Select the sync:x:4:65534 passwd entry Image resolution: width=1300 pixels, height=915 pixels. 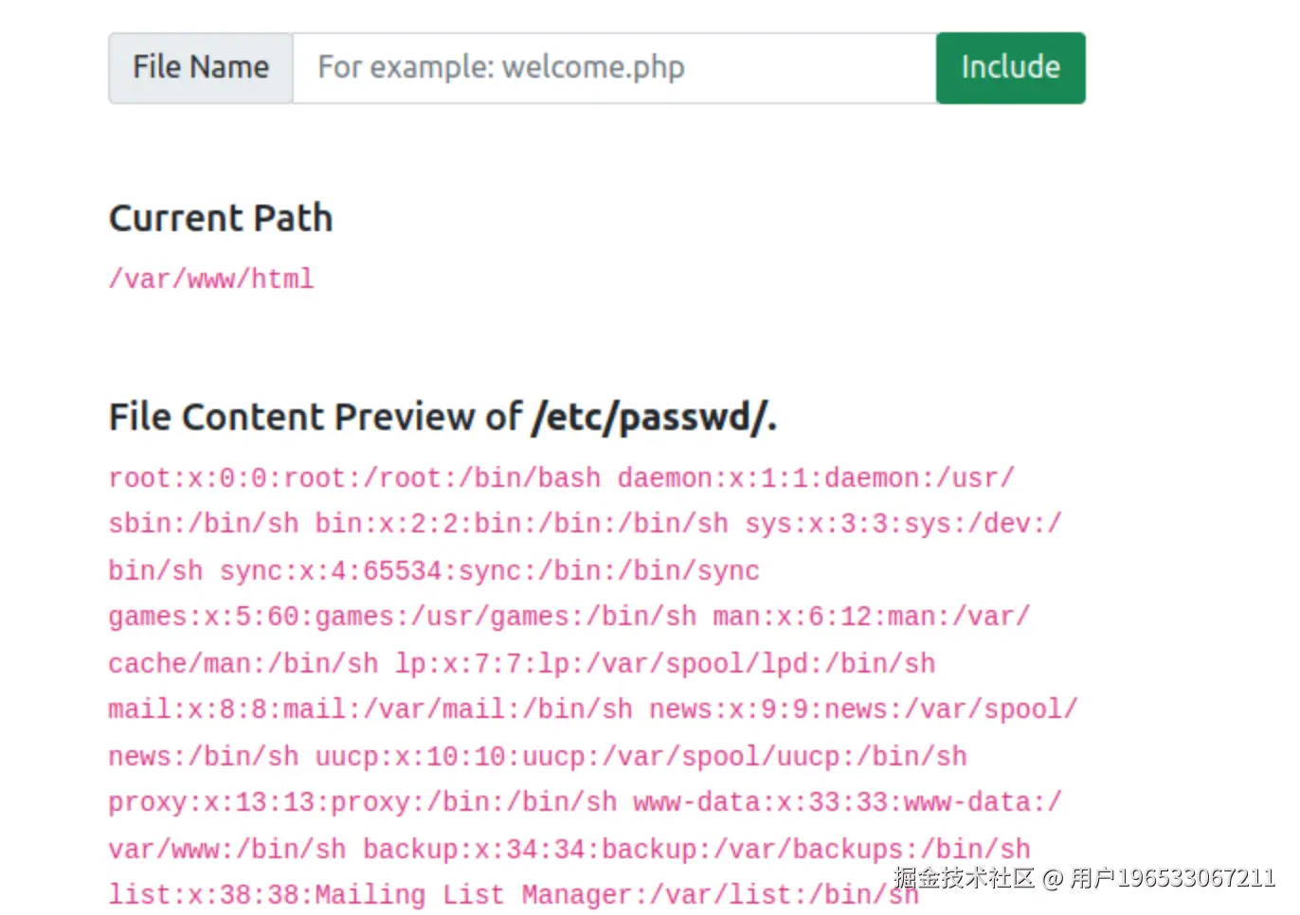click(x=489, y=571)
